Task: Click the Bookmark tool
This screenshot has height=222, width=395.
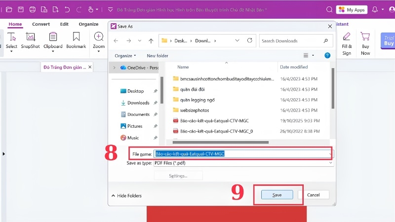Action: pyautogui.click(x=76, y=40)
